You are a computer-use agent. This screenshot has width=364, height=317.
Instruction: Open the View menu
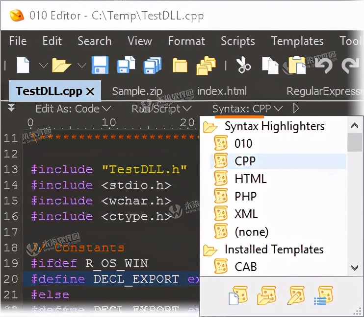tap(140, 41)
